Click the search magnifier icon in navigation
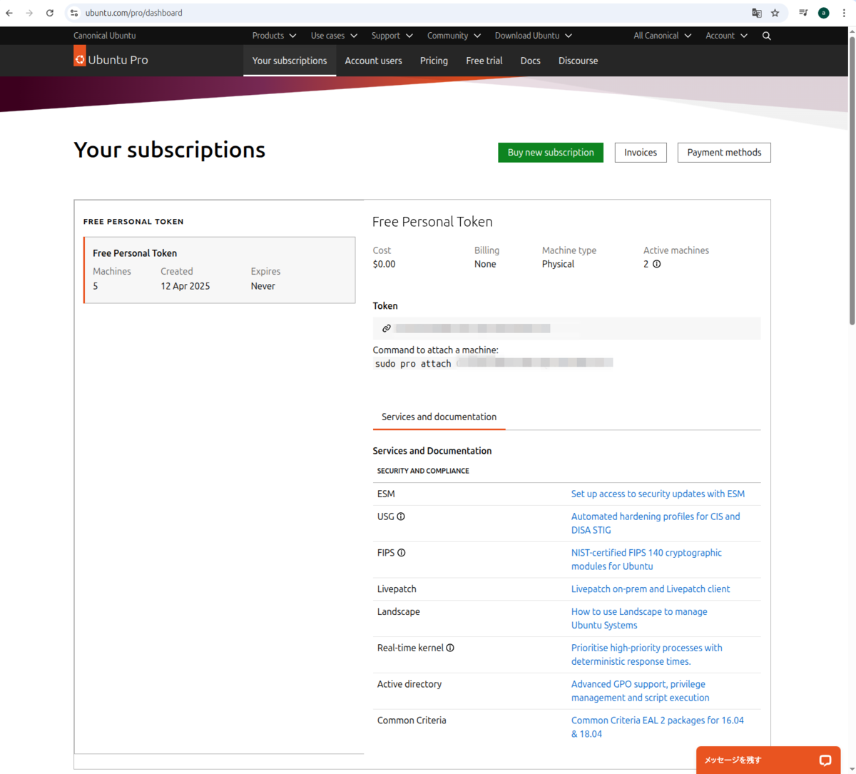This screenshot has height=774, width=856. pyautogui.click(x=767, y=36)
